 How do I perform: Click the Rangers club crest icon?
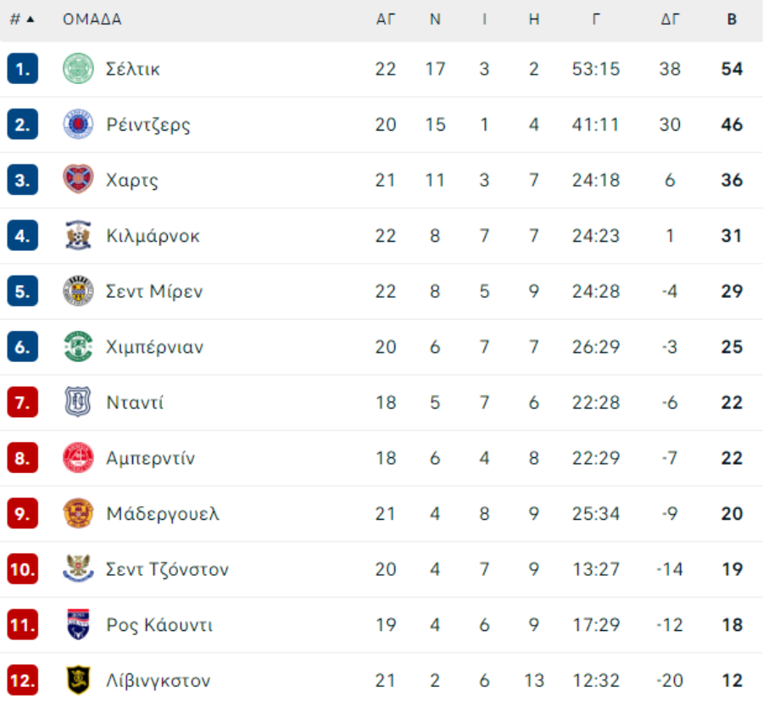tap(78, 124)
